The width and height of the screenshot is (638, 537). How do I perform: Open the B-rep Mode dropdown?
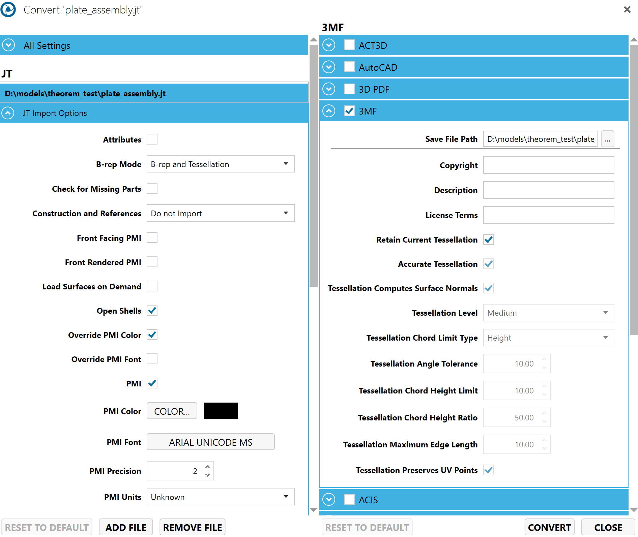point(221,164)
